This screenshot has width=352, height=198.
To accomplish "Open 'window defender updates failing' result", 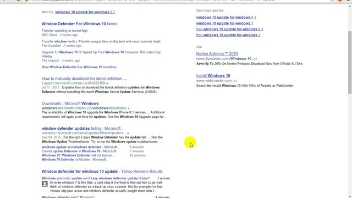I will (x=82, y=128).
